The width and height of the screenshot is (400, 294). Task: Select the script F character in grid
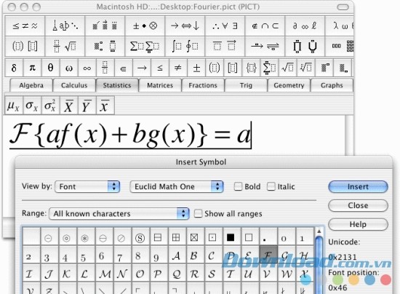pos(268,255)
